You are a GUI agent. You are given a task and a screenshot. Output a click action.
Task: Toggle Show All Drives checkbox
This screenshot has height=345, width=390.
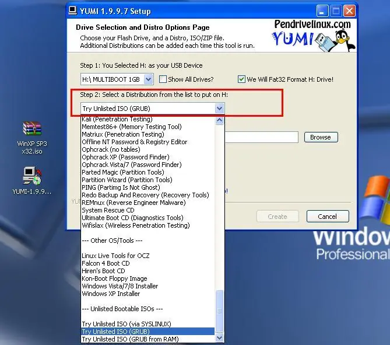(x=163, y=79)
